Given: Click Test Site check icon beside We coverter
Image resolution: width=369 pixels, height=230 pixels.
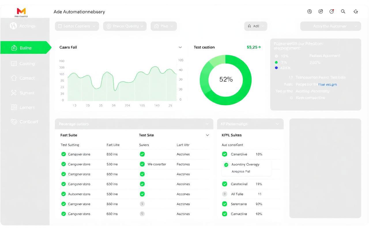Looking at the screenshot, I should pos(142,164).
